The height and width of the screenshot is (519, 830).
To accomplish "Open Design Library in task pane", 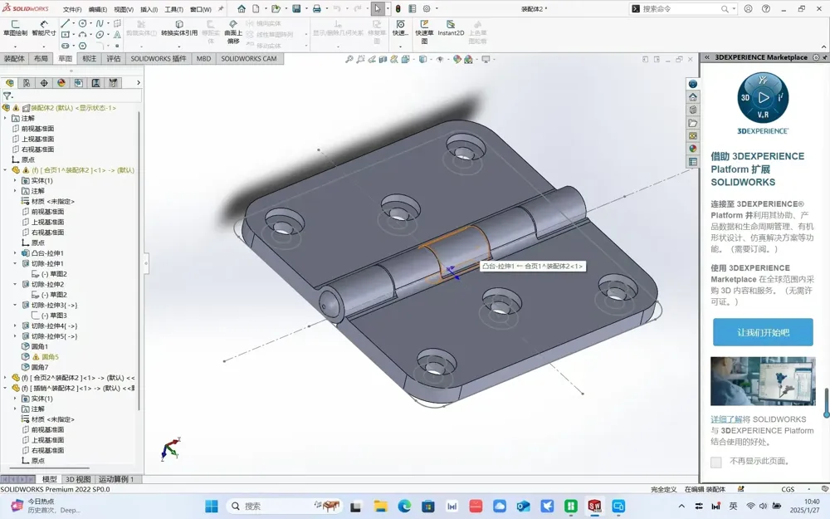I will click(692, 110).
